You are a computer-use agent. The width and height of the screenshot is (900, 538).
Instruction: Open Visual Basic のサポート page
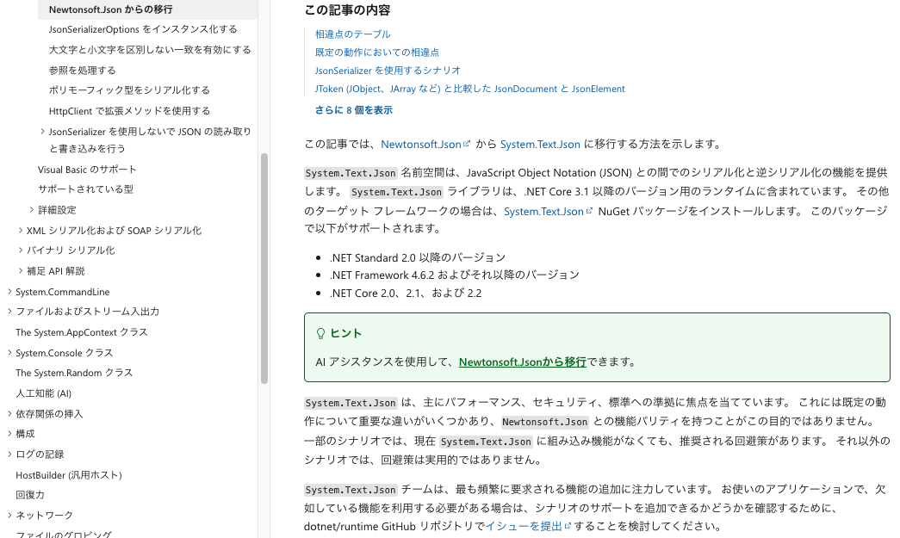point(87,170)
